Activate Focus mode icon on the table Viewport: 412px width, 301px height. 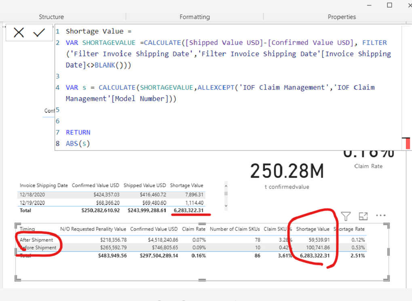363,216
